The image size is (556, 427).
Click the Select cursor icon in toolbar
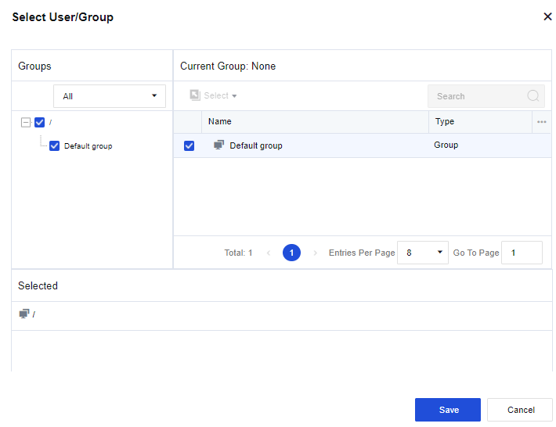[x=195, y=95]
